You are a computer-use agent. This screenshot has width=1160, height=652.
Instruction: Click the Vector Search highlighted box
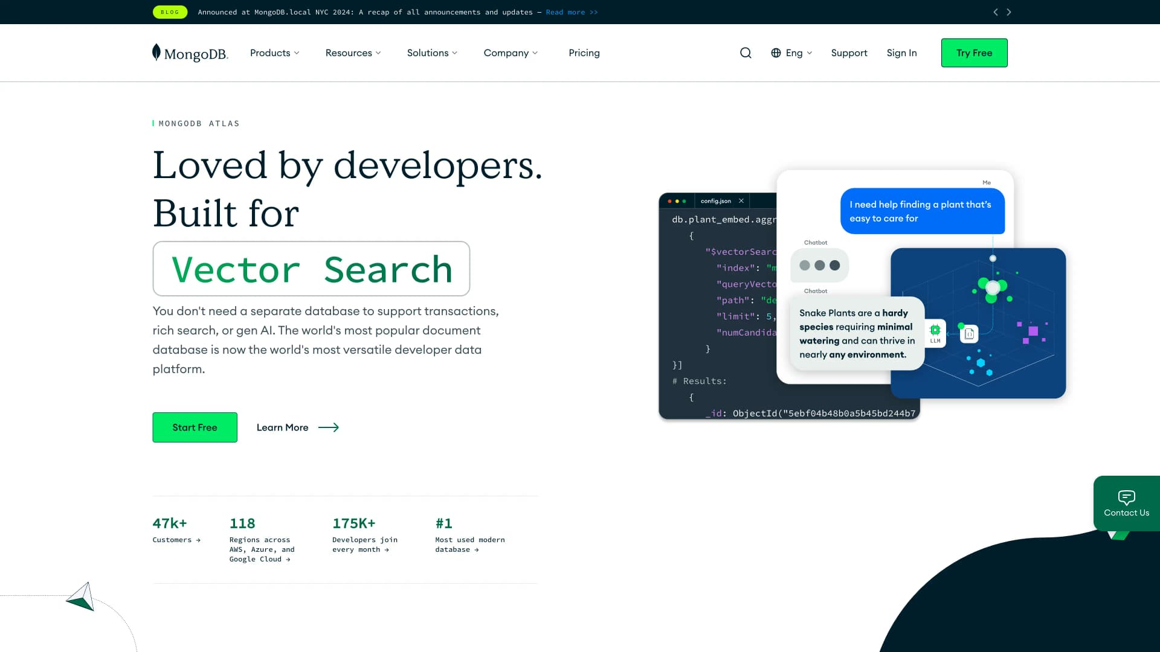(311, 269)
